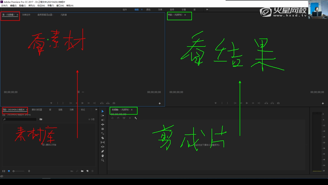Open the source monitor panel menu
328x185 pixels.
[x=17, y=15]
